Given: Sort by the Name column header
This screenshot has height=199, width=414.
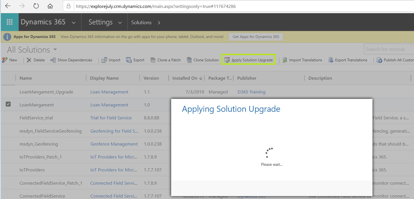Looking at the screenshot, I should [x=26, y=78].
